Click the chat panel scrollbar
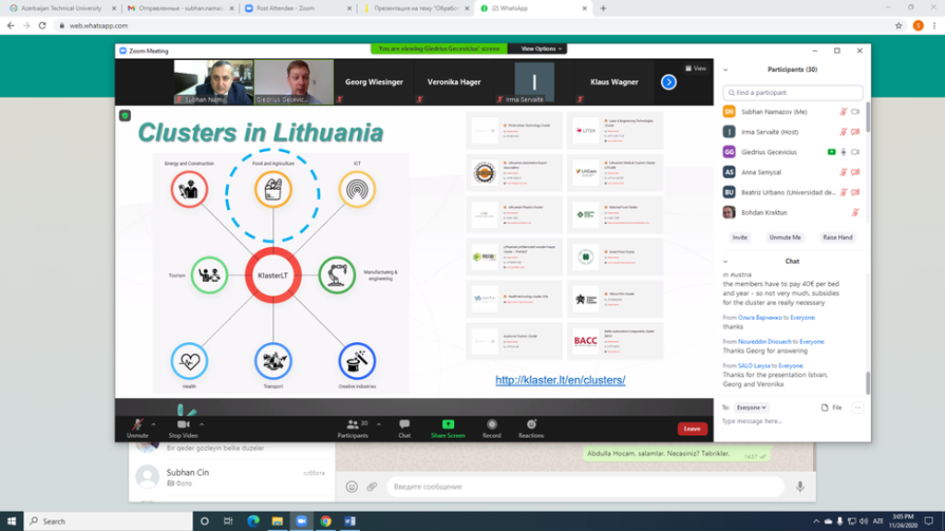 (x=867, y=383)
